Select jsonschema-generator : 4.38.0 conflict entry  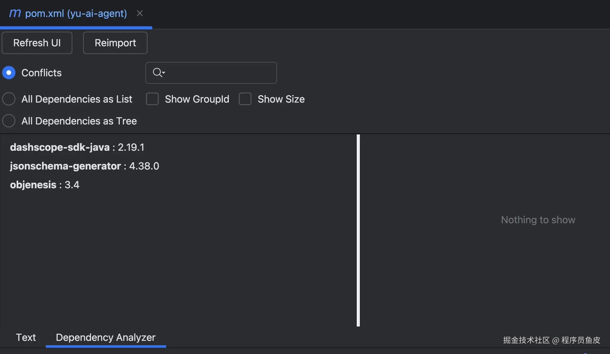coord(85,166)
